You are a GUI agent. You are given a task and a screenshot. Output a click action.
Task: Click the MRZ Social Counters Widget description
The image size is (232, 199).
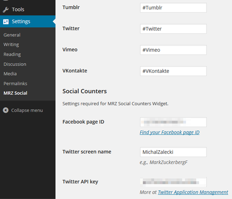point(115,104)
